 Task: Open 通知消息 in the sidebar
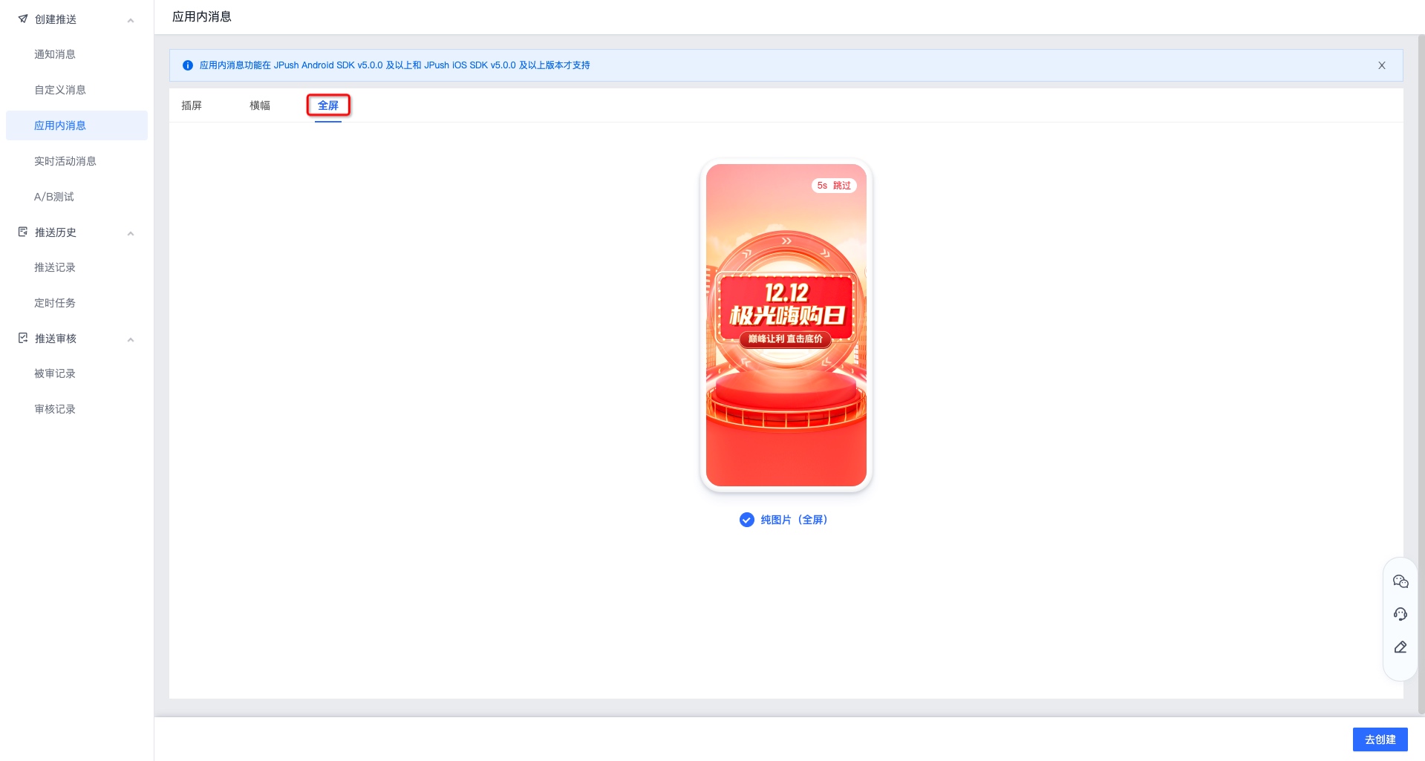(x=55, y=54)
